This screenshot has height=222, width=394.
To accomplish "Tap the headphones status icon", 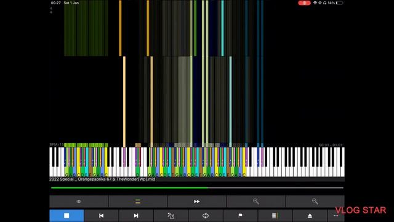I will (x=324, y=3).
